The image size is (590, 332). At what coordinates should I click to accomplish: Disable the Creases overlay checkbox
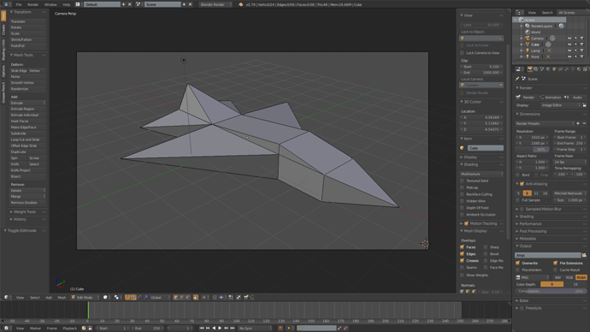click(x=462, y=260)
